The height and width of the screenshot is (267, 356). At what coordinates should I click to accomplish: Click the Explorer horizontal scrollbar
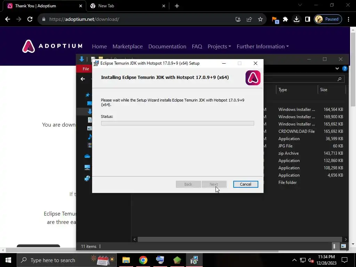240,239
